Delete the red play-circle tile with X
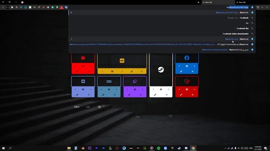This screenshot has width=270, height=151. point(192,95)
